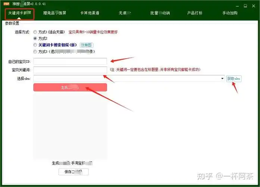Switch to the 增竞品 tab
The width and height of the screenshot is (260, 187).
pyautogui.click(x=54, y=13)
